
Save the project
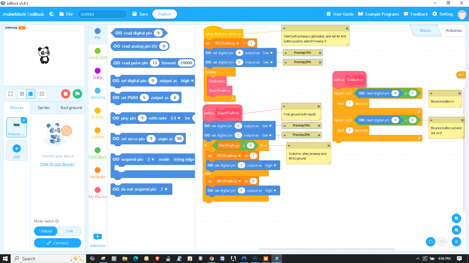click(x=140, y=14)
